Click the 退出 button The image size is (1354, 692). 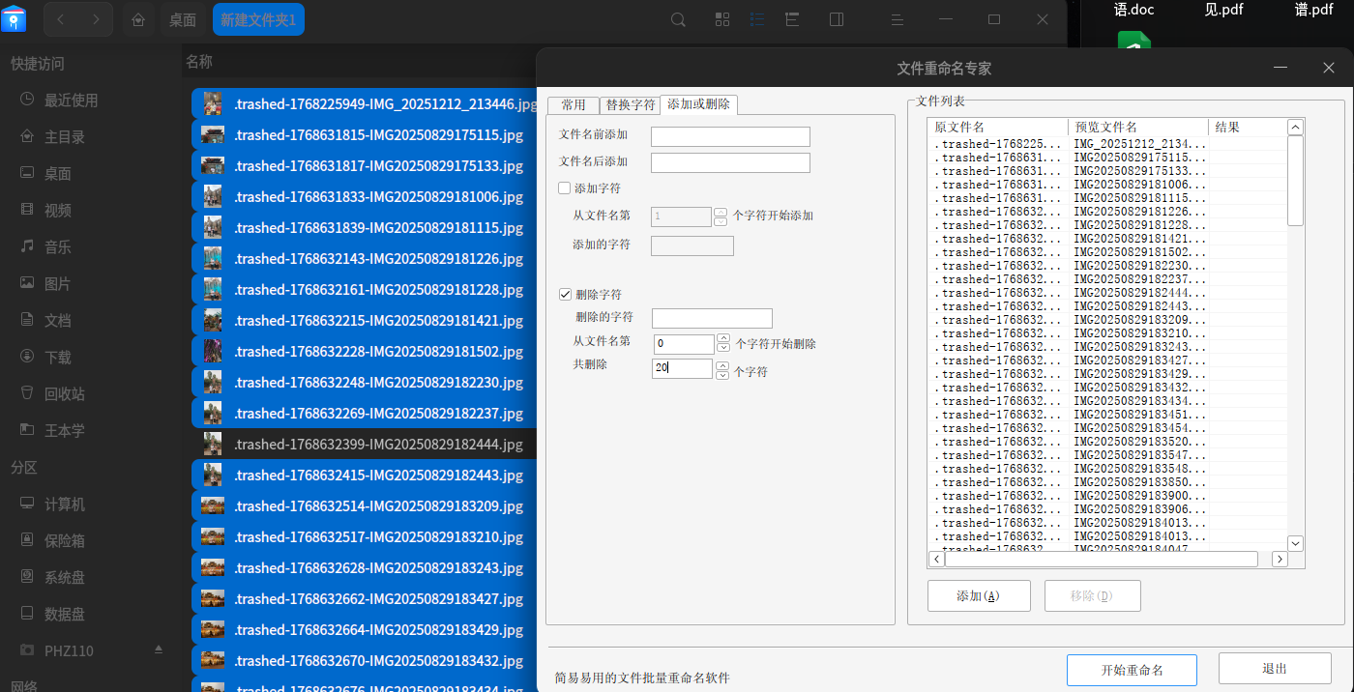(x=1276, y=669)
